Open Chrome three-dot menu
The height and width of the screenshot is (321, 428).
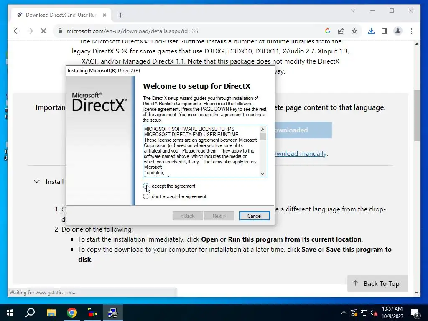click(411, 31)
